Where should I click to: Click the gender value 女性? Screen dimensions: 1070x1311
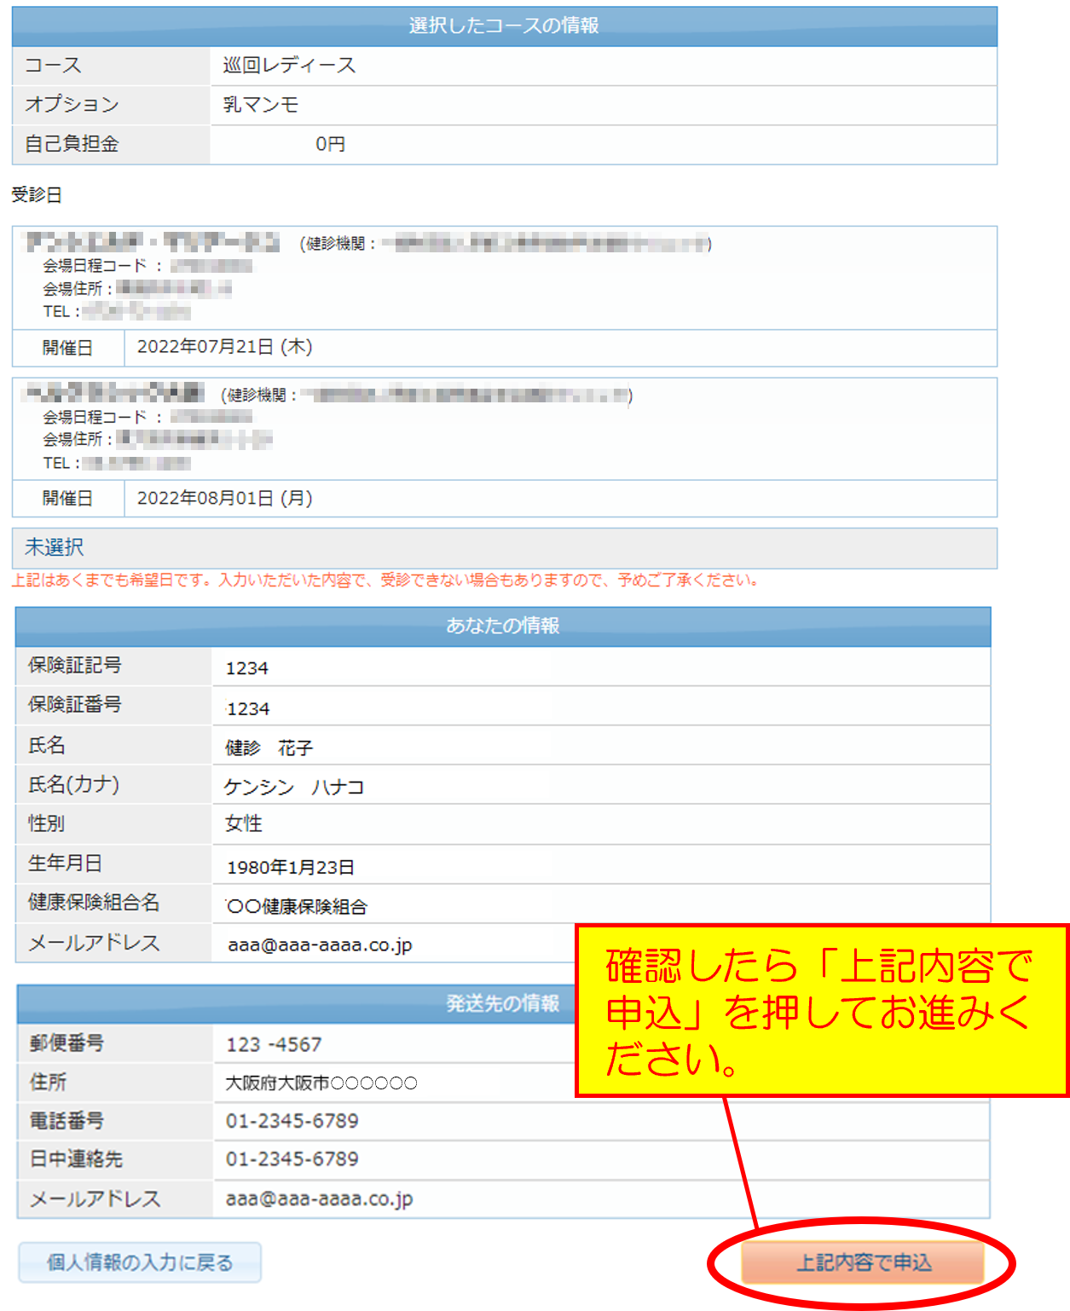pyautogui.click(x=244, y=823)
